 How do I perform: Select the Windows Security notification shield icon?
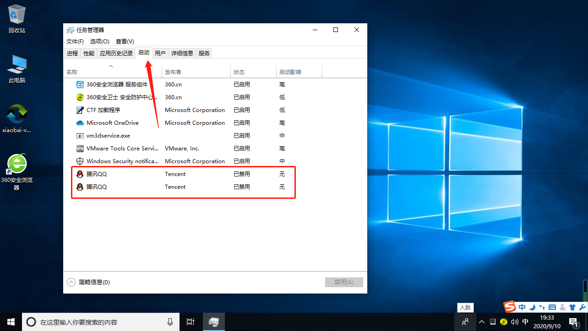click(80, 161)
